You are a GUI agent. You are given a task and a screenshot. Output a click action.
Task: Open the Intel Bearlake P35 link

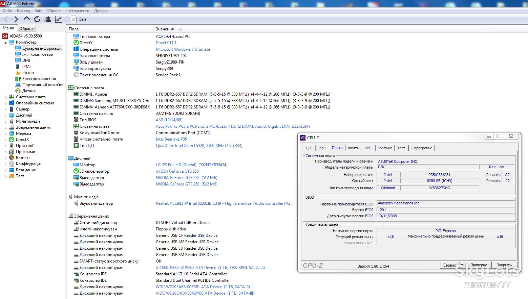(171, 139)
